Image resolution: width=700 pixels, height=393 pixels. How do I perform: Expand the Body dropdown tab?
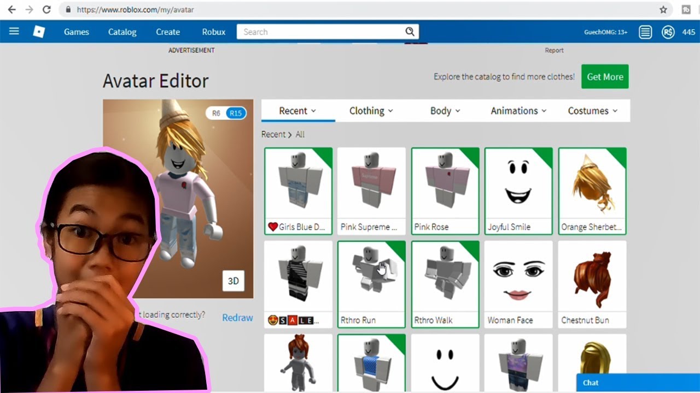click(x=445, y=111)
